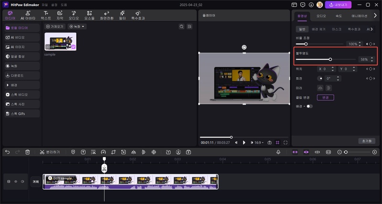
Task: Click the player progress slider handle
Action: (x=231, y=137)
